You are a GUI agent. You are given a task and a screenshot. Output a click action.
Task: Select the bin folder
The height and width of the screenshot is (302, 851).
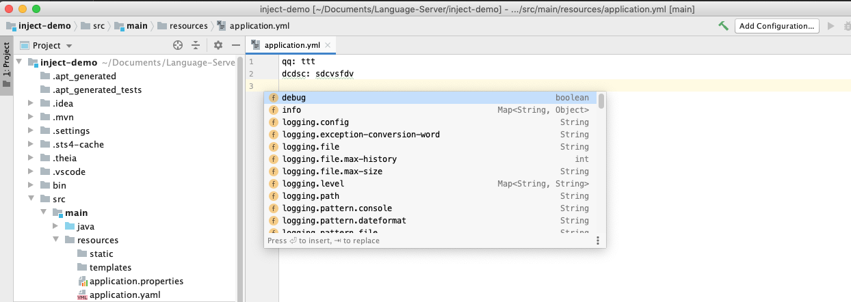coord(60,185)
